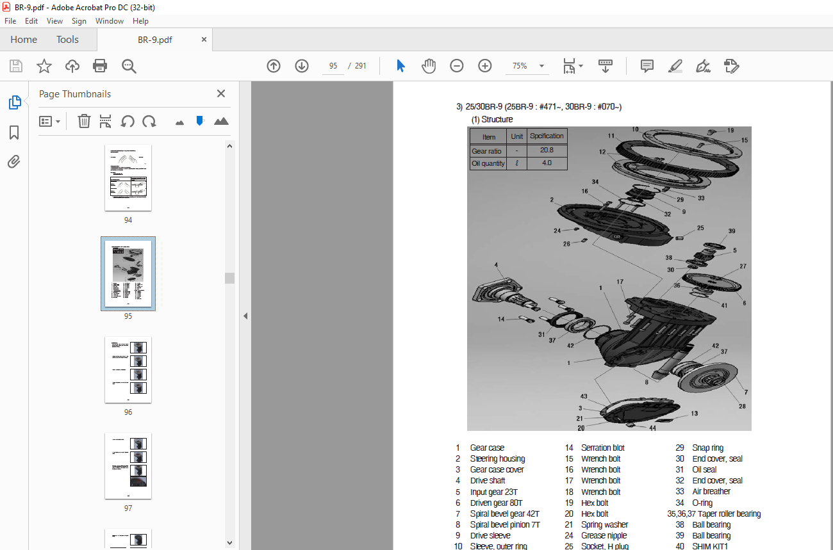The image size is (833, 550).
Task: Go to next page with down arrow
Action: 302,66
